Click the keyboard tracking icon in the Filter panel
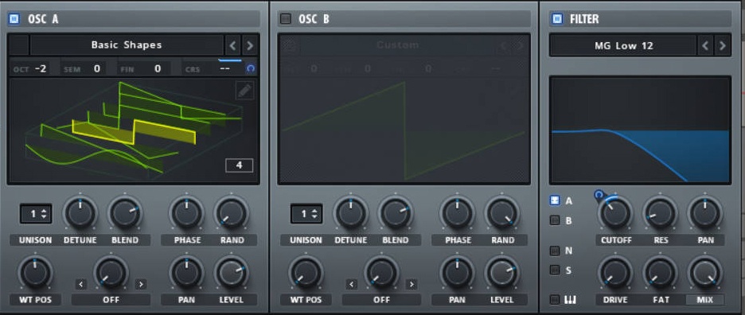745x315 pixels. (570, 300)
